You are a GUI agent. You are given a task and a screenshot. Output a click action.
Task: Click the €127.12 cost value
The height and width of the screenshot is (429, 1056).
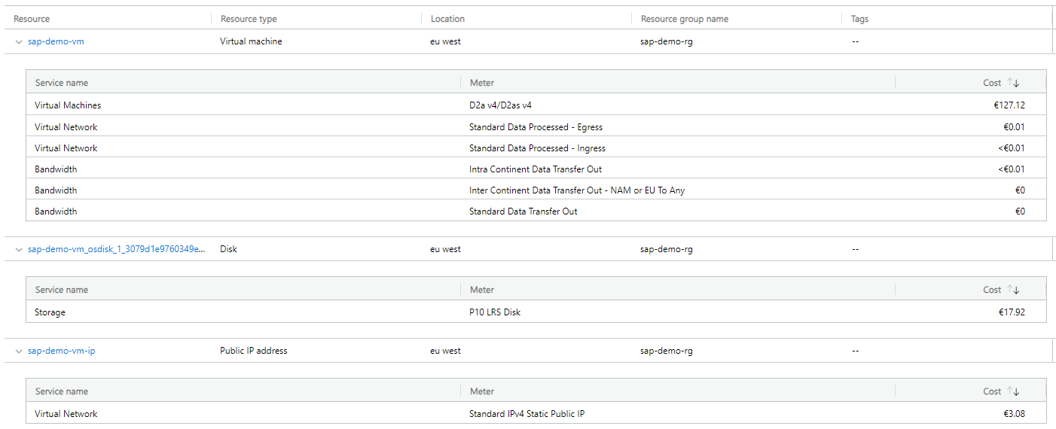1009,105
